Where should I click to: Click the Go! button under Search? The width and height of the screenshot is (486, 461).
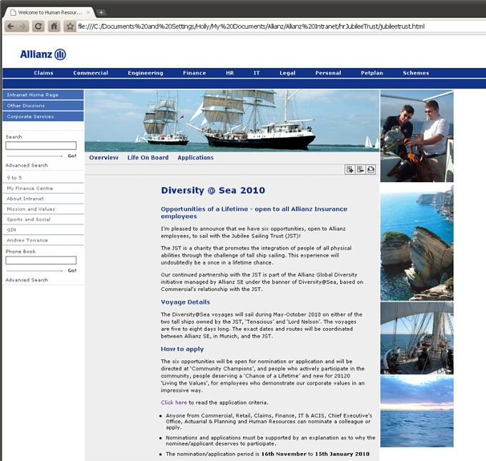coord(72,156)
